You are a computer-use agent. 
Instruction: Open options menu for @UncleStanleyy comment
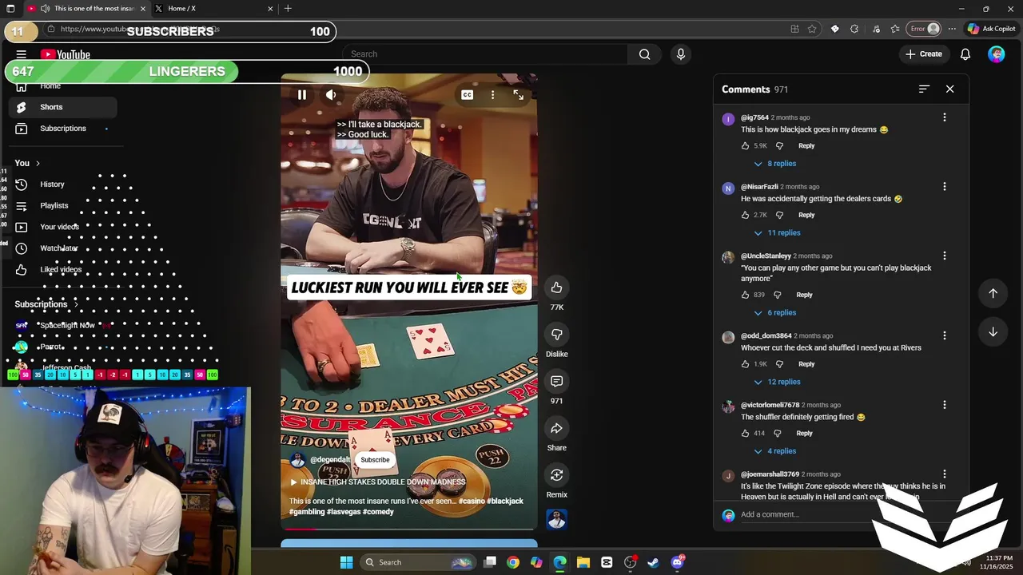tap(944, 256)
